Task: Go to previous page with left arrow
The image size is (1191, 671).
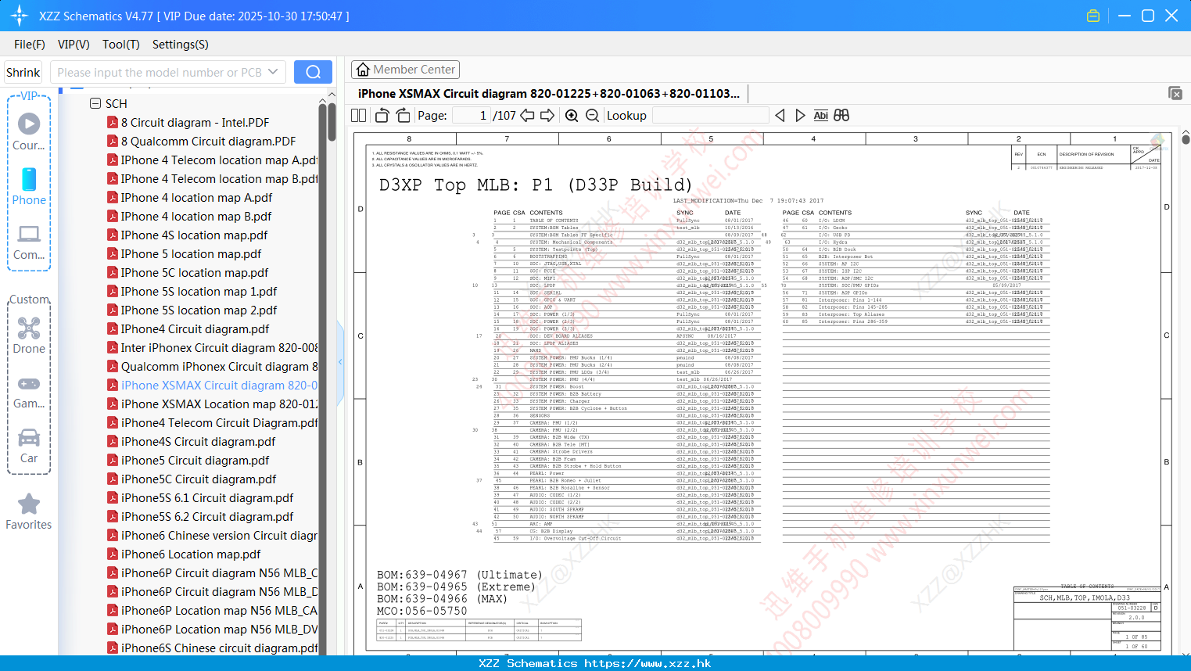Action: click(x=527, y=116)
